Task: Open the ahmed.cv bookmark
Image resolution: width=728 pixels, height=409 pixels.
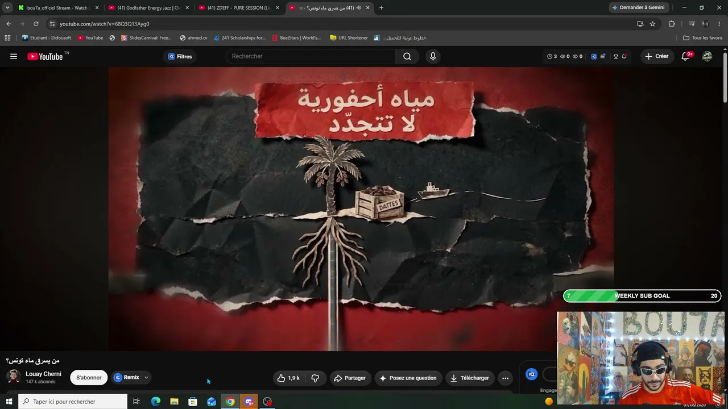Action: (x=193, y=38)
